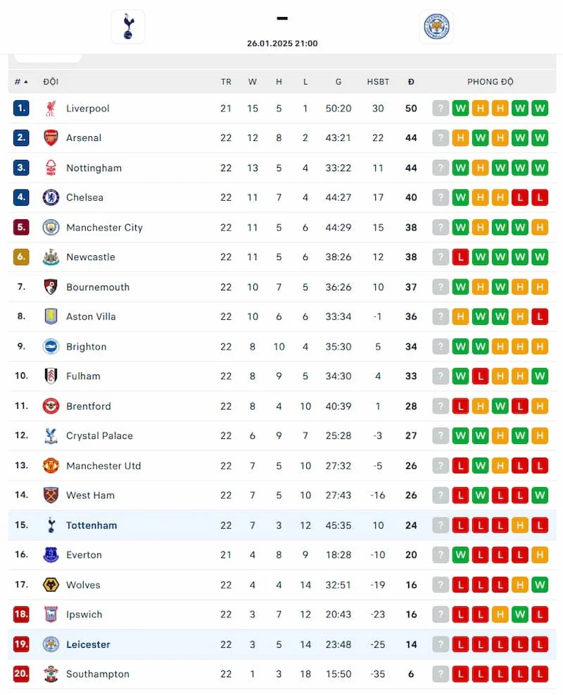Image resolution: width=563 pixels, height=695 pixels.
Task: Click the Southampton club crest
Action: tap(51, 674)
